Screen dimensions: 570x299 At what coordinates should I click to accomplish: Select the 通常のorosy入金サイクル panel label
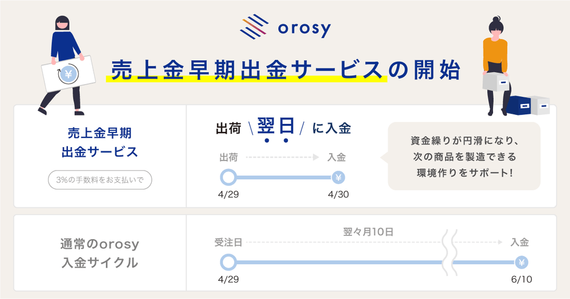pyautogui.click(x=99, y=254)
